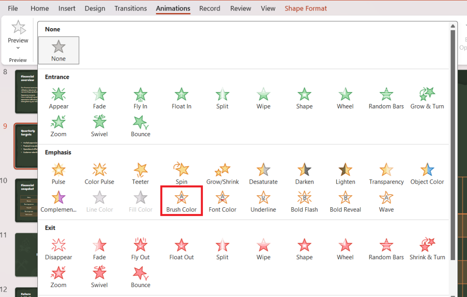Apply the Grow & Turn entrance animation
This screenshot has height=297, width=467.
point(427,97)
